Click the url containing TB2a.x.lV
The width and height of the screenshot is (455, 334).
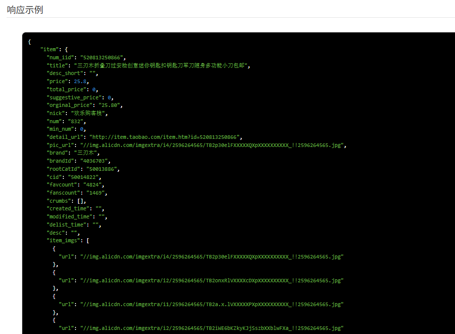pos(212,305)
